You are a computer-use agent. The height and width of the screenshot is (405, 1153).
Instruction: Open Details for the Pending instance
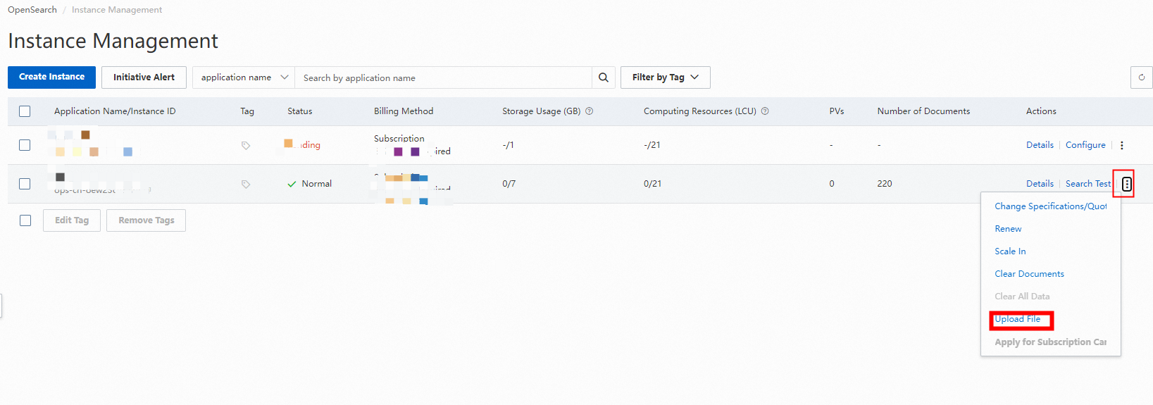click(1040, 145)
